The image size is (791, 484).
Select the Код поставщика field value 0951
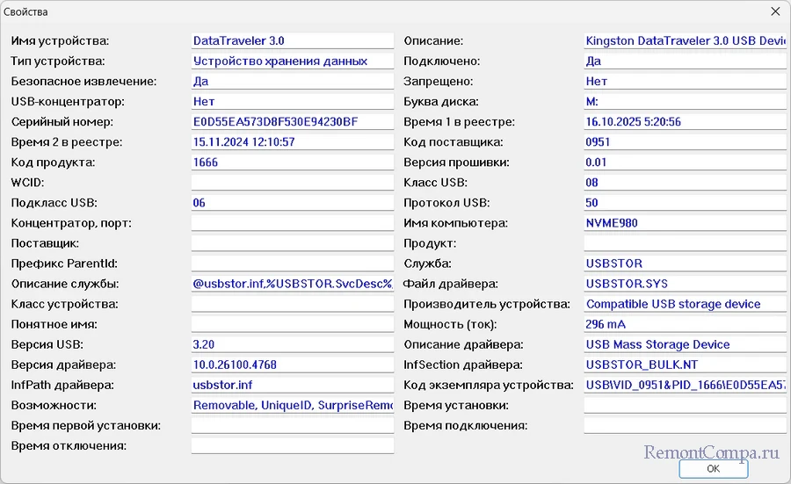[x=685, y=142]
